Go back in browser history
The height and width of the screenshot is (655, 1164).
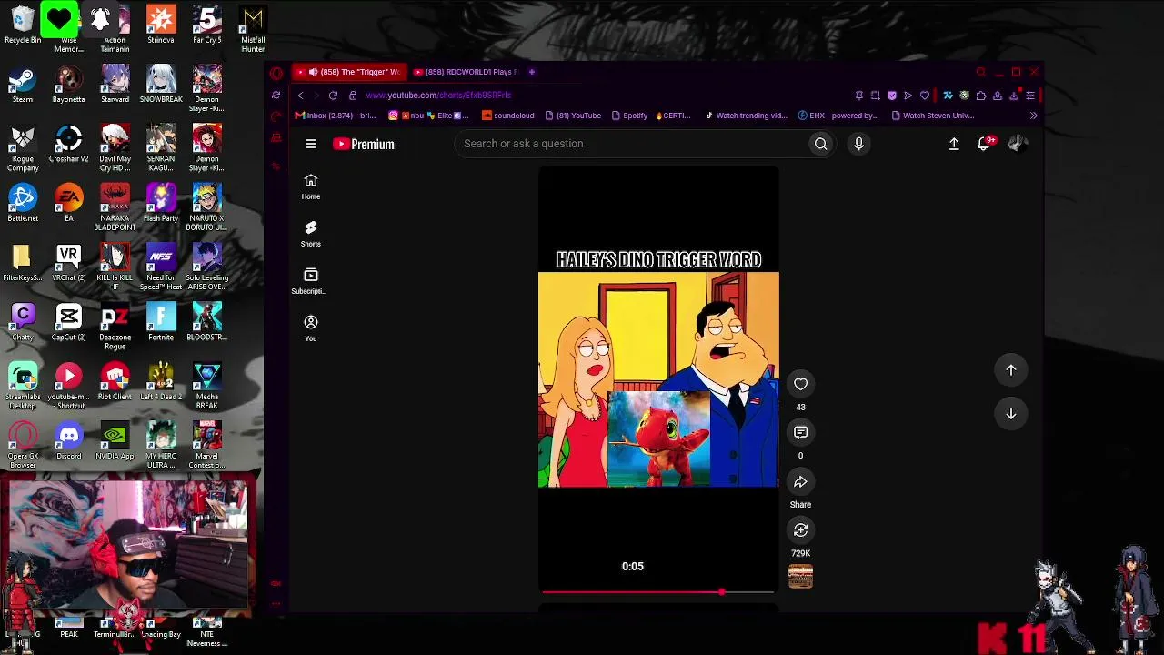(301, 96)
